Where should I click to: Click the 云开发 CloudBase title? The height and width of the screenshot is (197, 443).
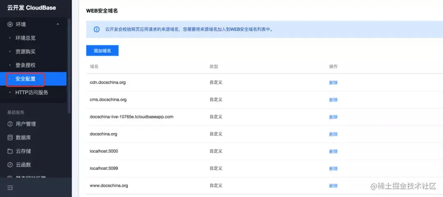point(31,8)
